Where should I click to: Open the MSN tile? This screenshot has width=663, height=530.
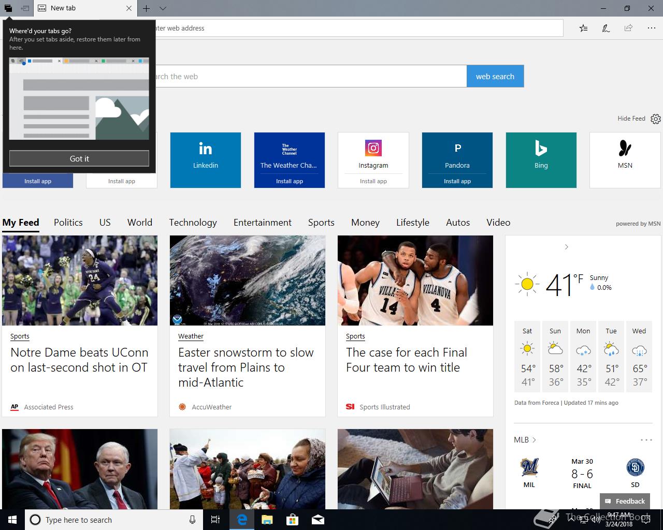[625, 160]
